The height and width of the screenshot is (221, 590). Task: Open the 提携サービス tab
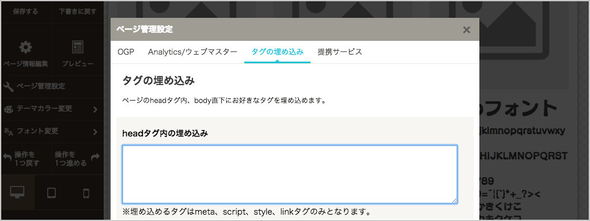pos(340,52)
